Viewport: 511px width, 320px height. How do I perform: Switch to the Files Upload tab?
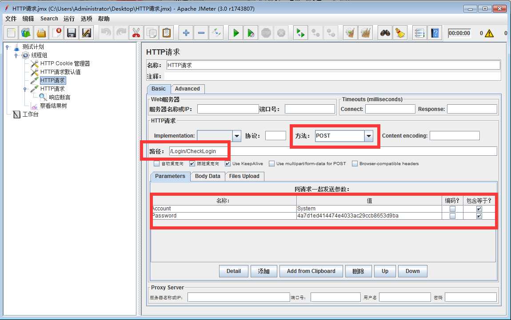tap(244, 176)
